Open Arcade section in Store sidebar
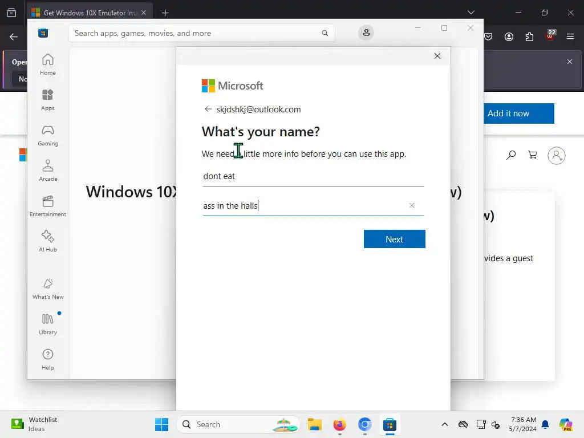The height and width of the screenshot is (438, 584). (48, 171)
